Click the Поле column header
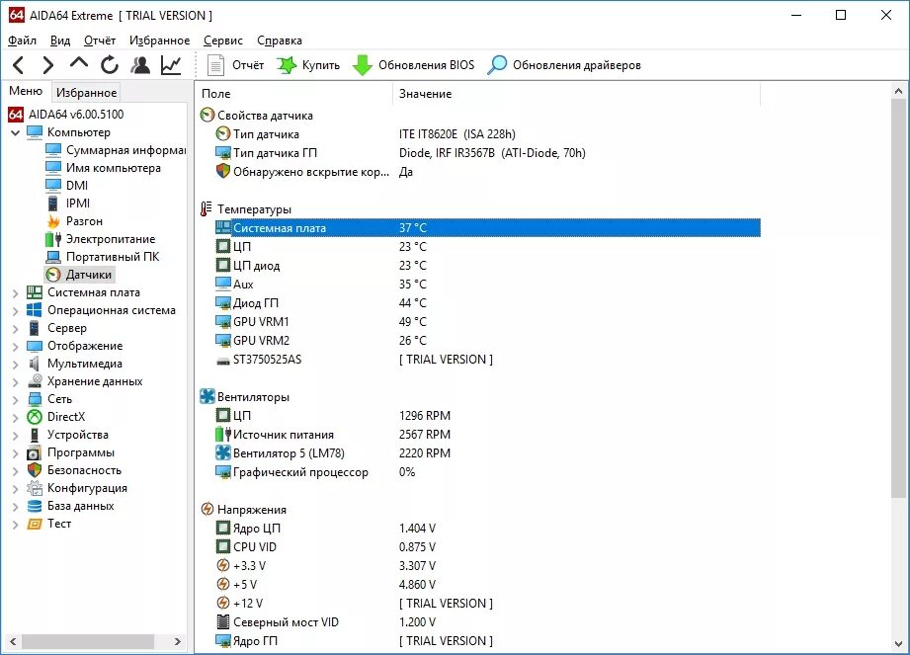This screenshot has width=910, height=655. tap(294, 94)
